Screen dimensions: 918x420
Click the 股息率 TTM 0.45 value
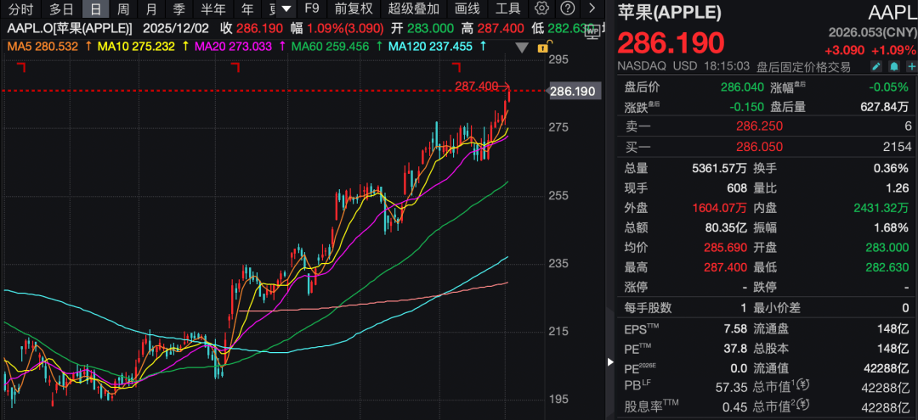click(735, 406)
